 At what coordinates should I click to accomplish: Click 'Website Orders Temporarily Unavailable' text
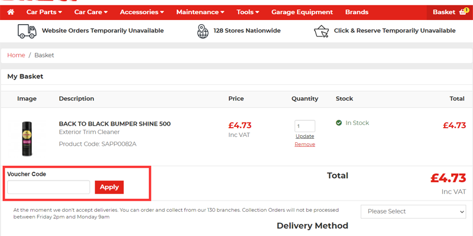click(103, 31)
